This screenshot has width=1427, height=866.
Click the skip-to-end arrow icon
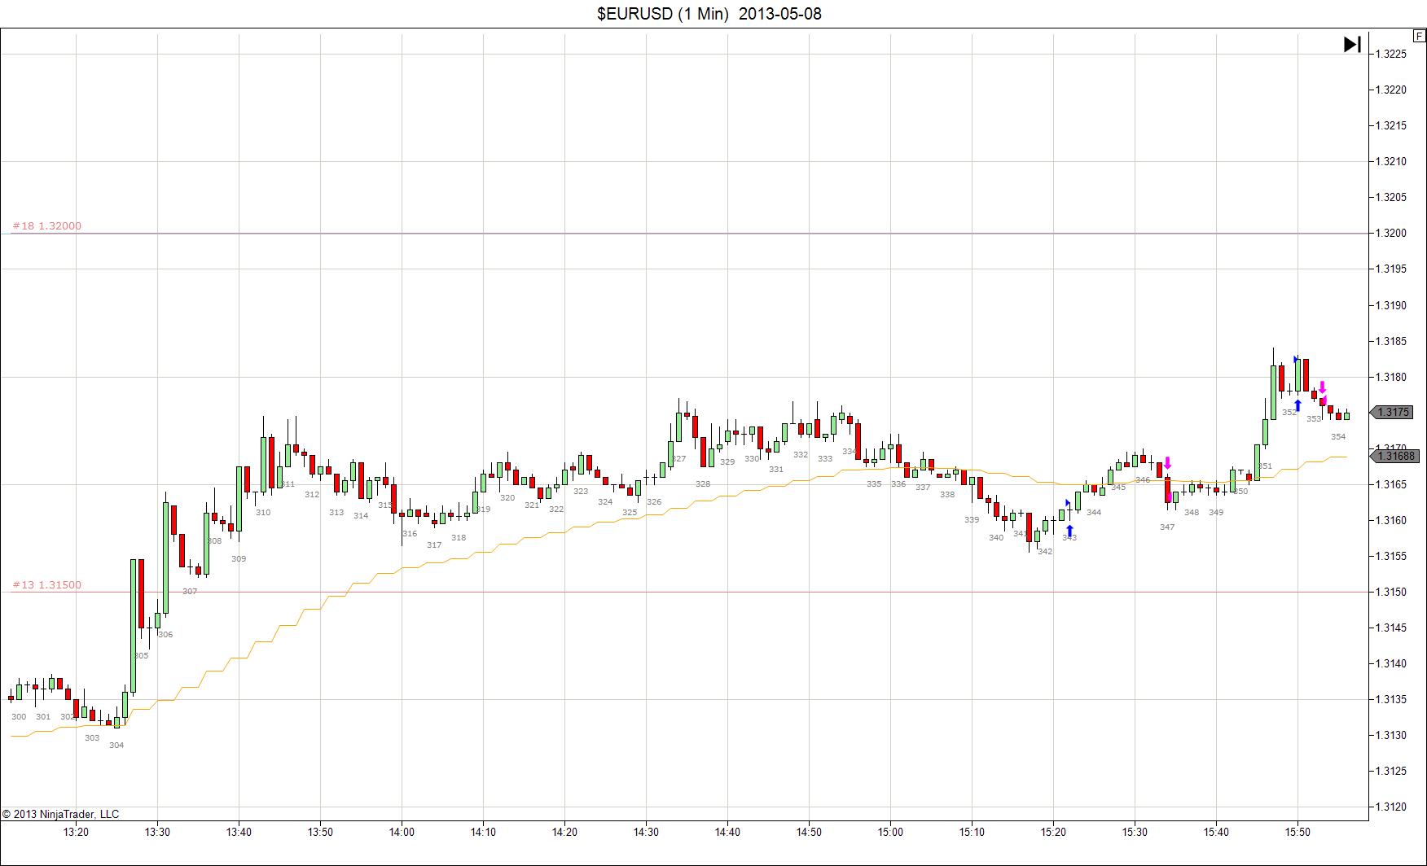point(1352,44)
